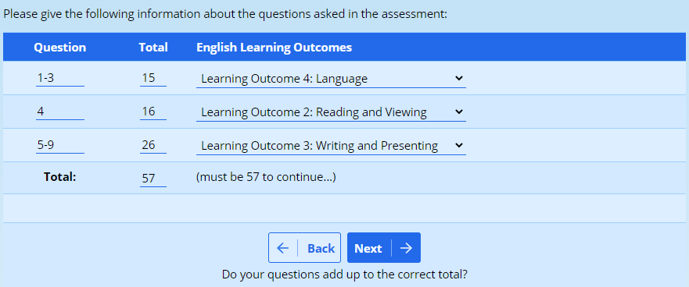Select the question field containing 4
This screenshot has width=689, height=287.
tap(59, 112)
